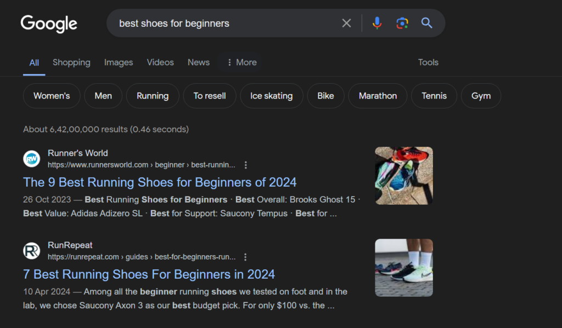Click the '10 Apr 2024' result snippet
Image resolution: width=562 pixels, height=328 pixels.
pyautogui.click(x=186, y=298)
